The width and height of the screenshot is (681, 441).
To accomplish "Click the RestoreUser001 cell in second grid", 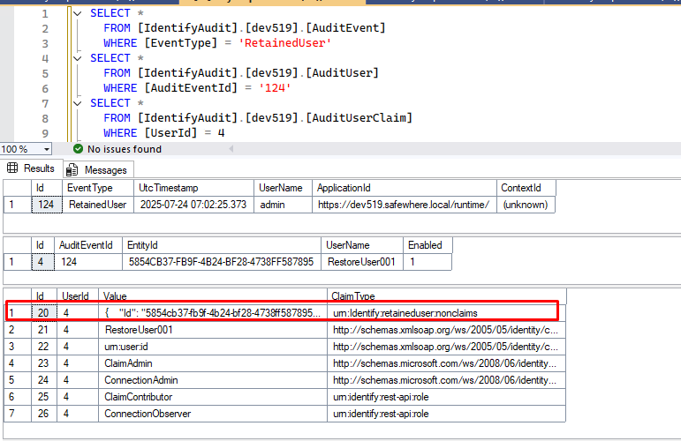I will click(x=362, y=262).
